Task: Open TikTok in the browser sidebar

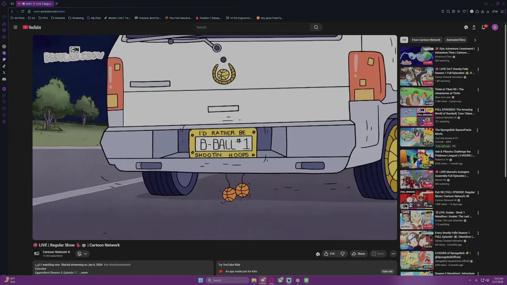Action: pos(4,66)
